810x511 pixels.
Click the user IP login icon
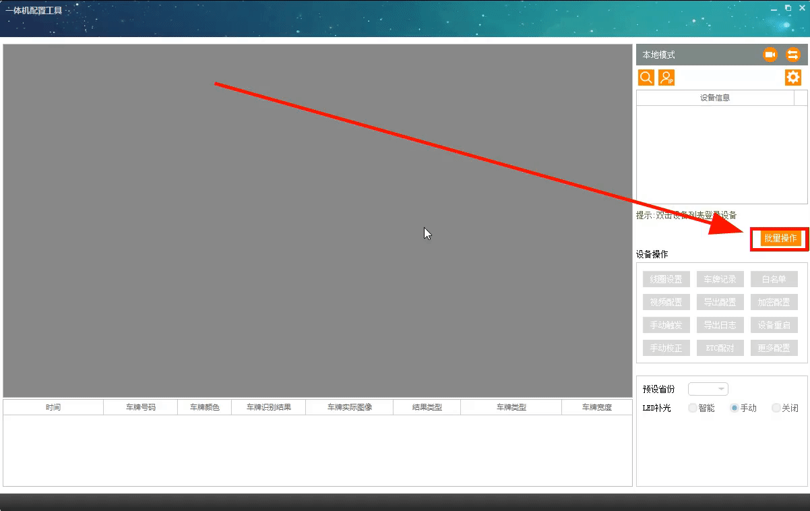pos(666,78)
